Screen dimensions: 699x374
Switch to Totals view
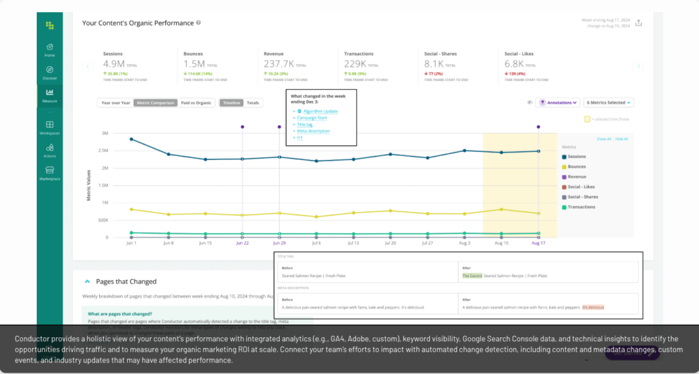point(253,103)
